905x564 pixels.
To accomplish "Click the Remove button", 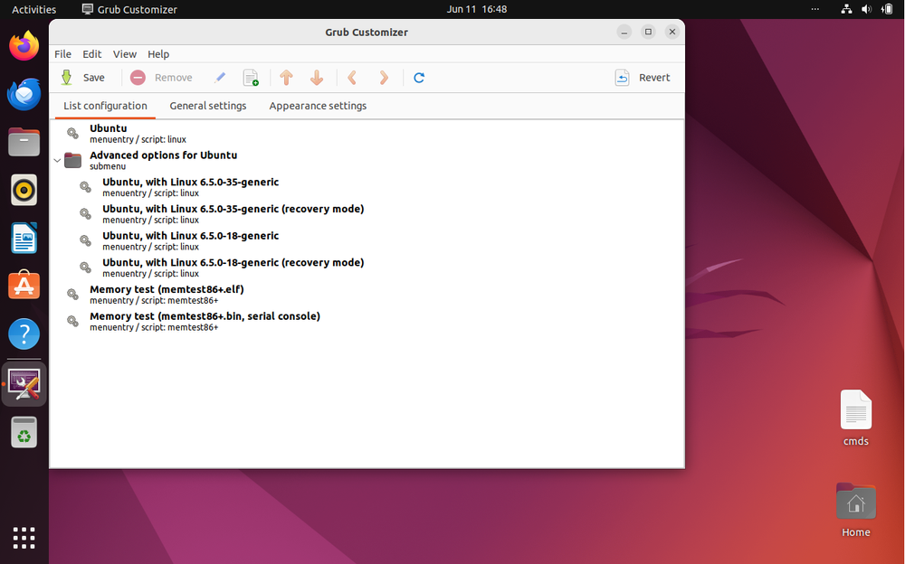I will coord(161,78).
